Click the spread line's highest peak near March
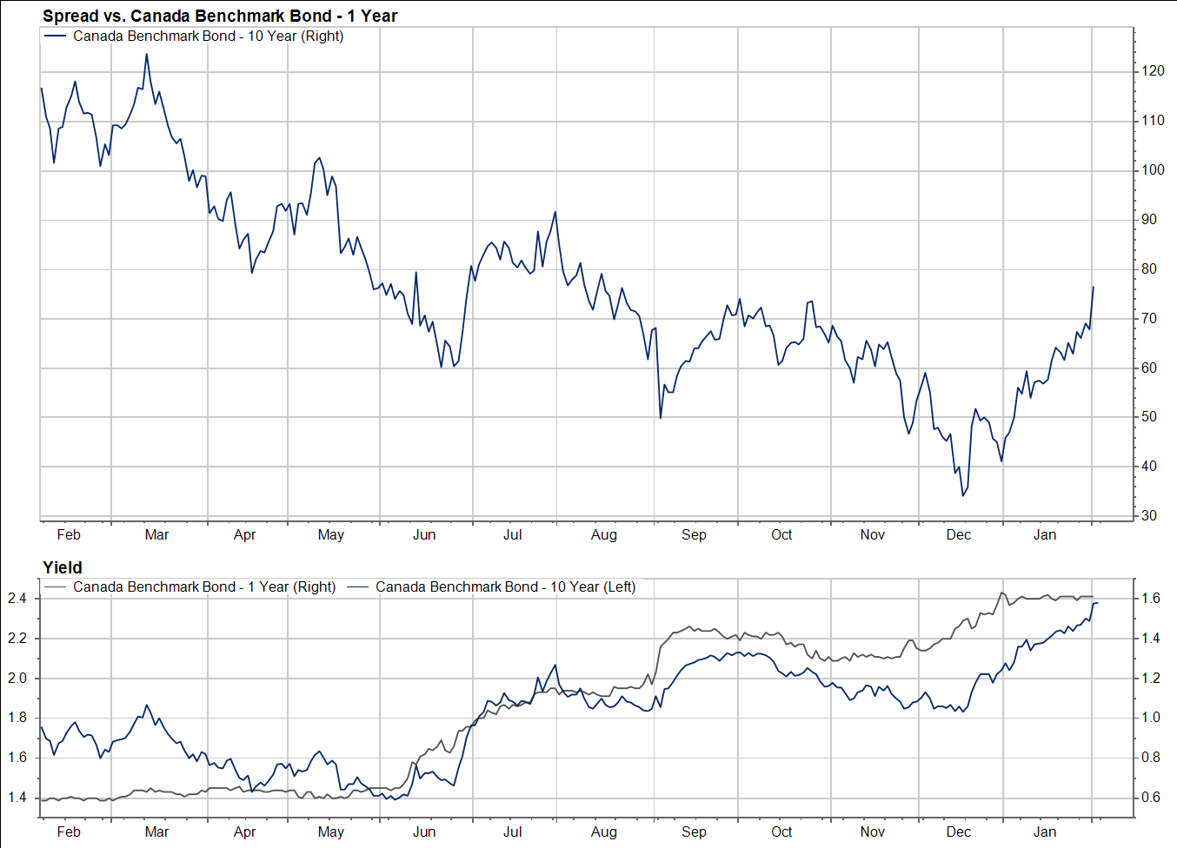Image resolution: width=1177 pixels, height=848 pixels. pyautogui.click(x=146, y=55)
